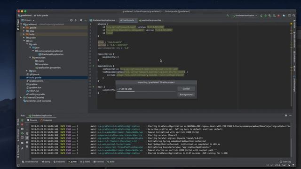
Task: Click Background button in import dialog
Action: 186,95
